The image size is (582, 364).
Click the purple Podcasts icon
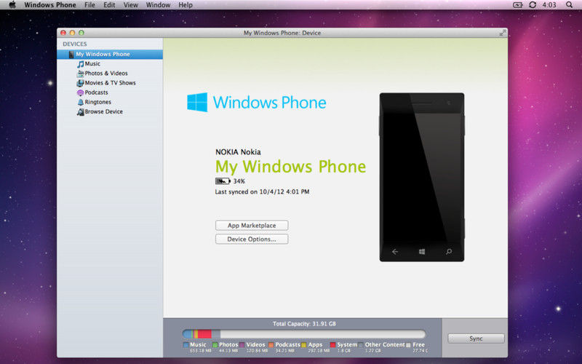(80, 93)
